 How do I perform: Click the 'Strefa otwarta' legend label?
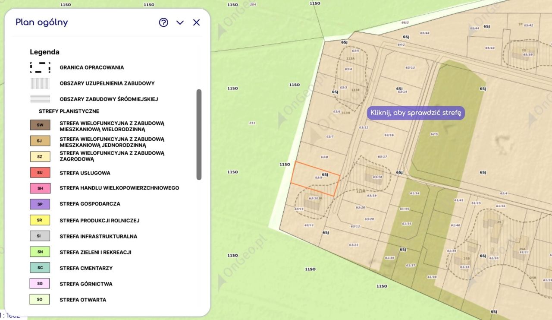point(83,300)
